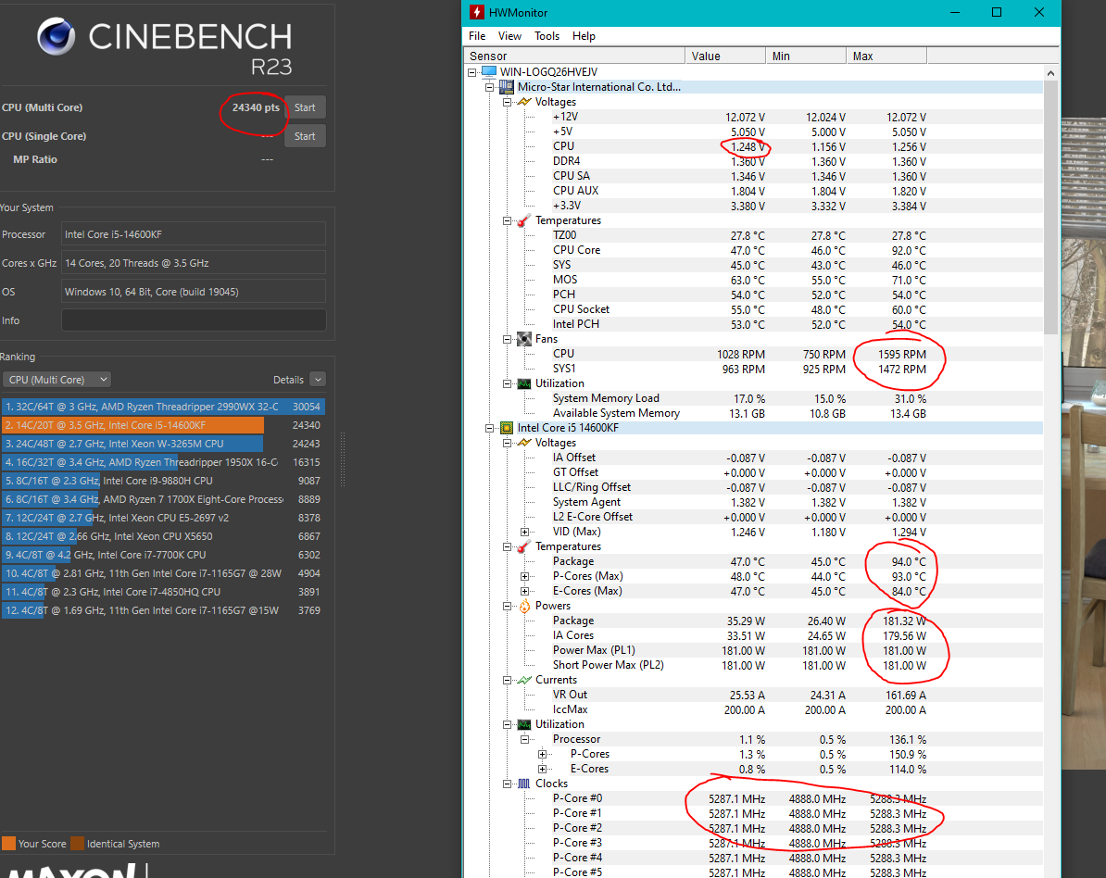Click the motherboard Voltages lightning icon
This screenshot has height=878, width=1106.
click(524, 102)
